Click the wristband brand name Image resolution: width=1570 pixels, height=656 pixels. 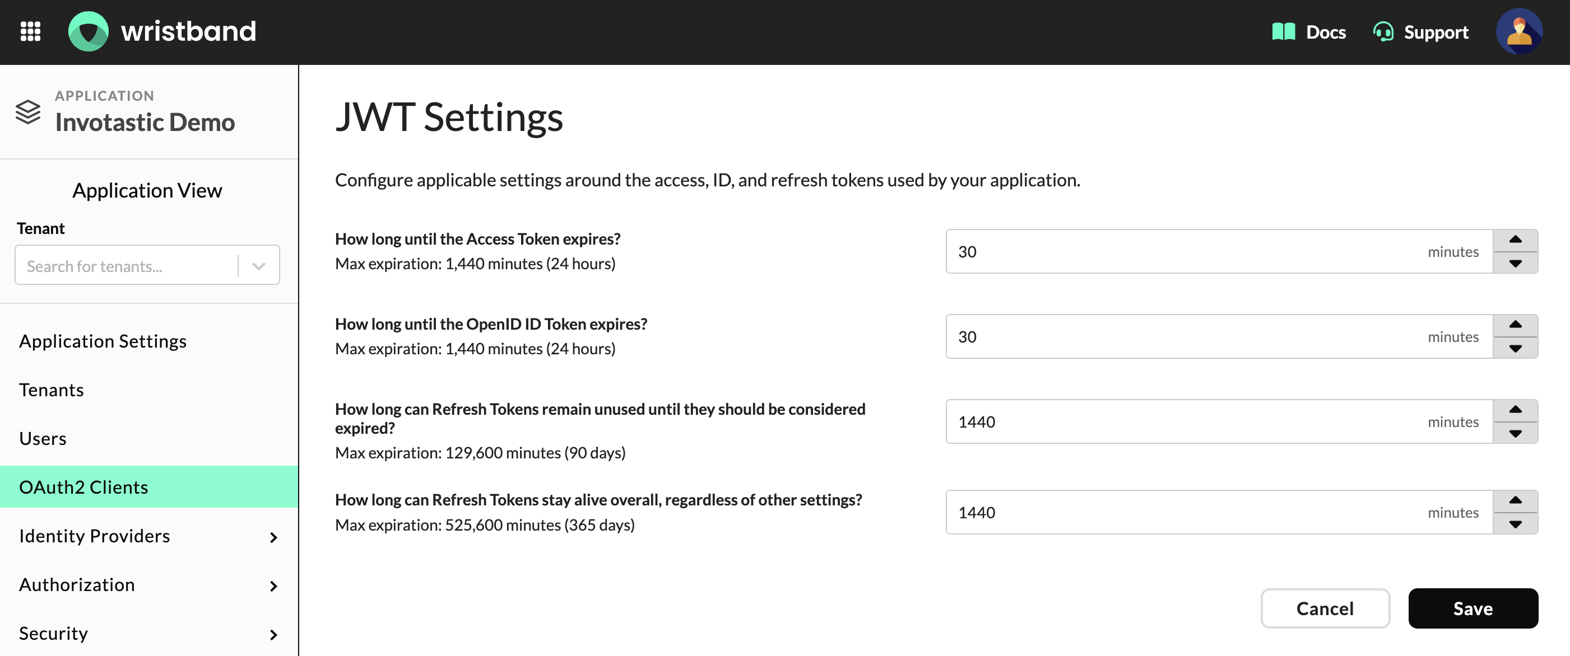[188, 32]
